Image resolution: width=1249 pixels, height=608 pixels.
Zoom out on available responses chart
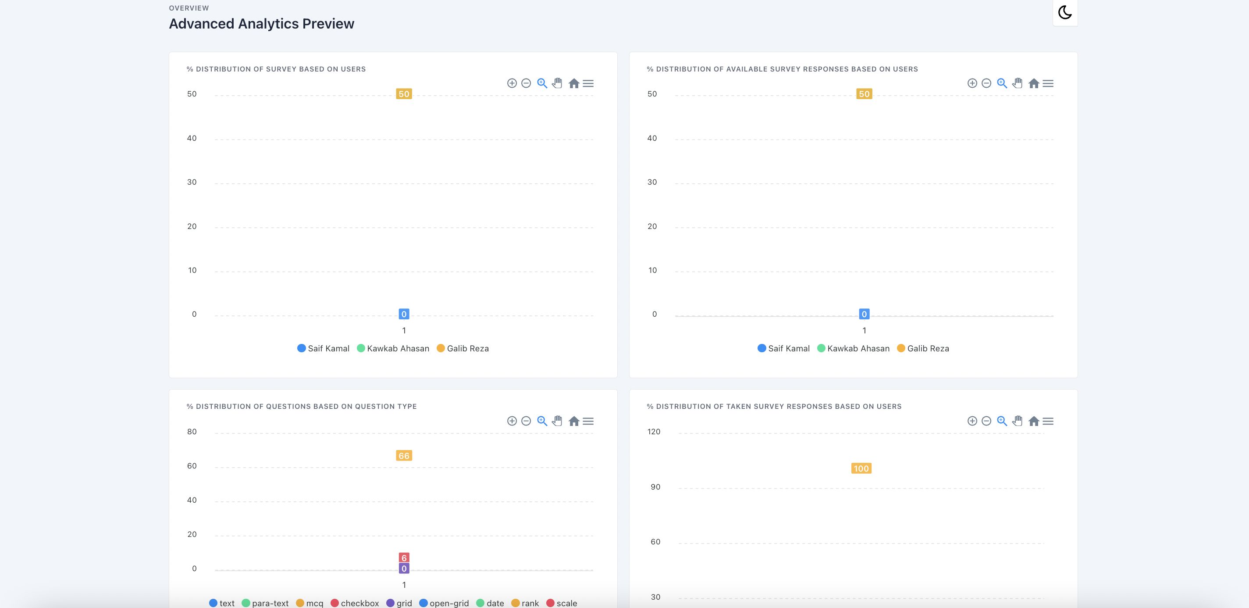986,83
